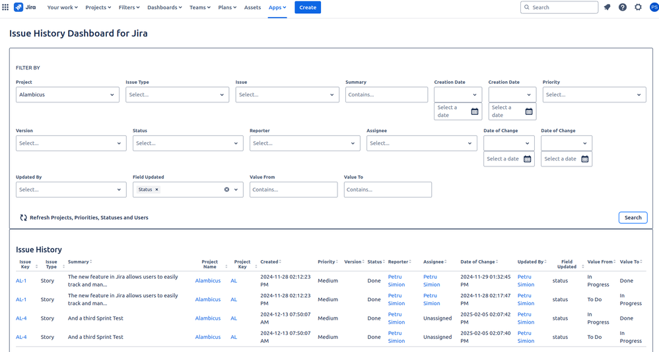The width and height of the screenshot is (659, 352).
Task: Click 'And a third Sprint Test' in first AL-4 row
Action: click(x=95, y=318)
